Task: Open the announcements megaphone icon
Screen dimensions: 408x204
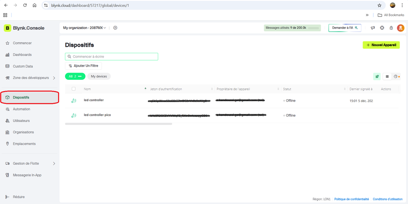Action: 373,28
